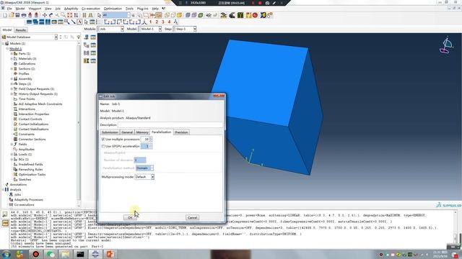Enable Use GPGPU acceleration checkbox

tap(103, 146)
